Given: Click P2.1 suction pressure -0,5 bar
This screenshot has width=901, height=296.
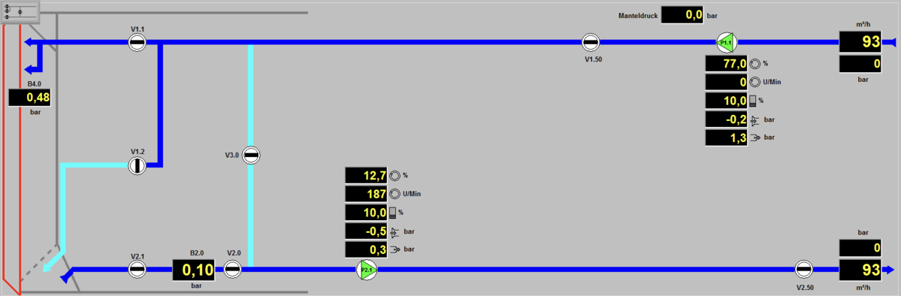Looking at the screenshot, I should [366, 231].
